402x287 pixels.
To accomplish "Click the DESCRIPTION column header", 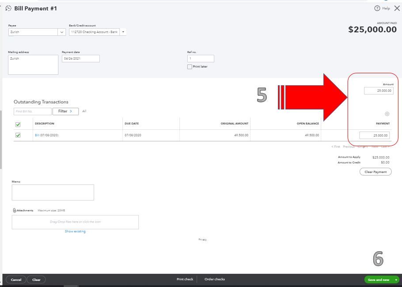I will pos(45,124).
